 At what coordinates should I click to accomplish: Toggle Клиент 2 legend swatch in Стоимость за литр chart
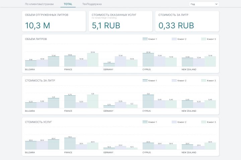174,81
